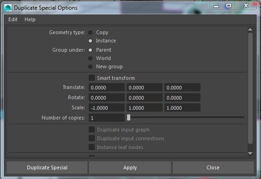The width and height of the screenshot is (261, 179).
Task: Click the Rotate X field
Action: click(x=107, y=97)
